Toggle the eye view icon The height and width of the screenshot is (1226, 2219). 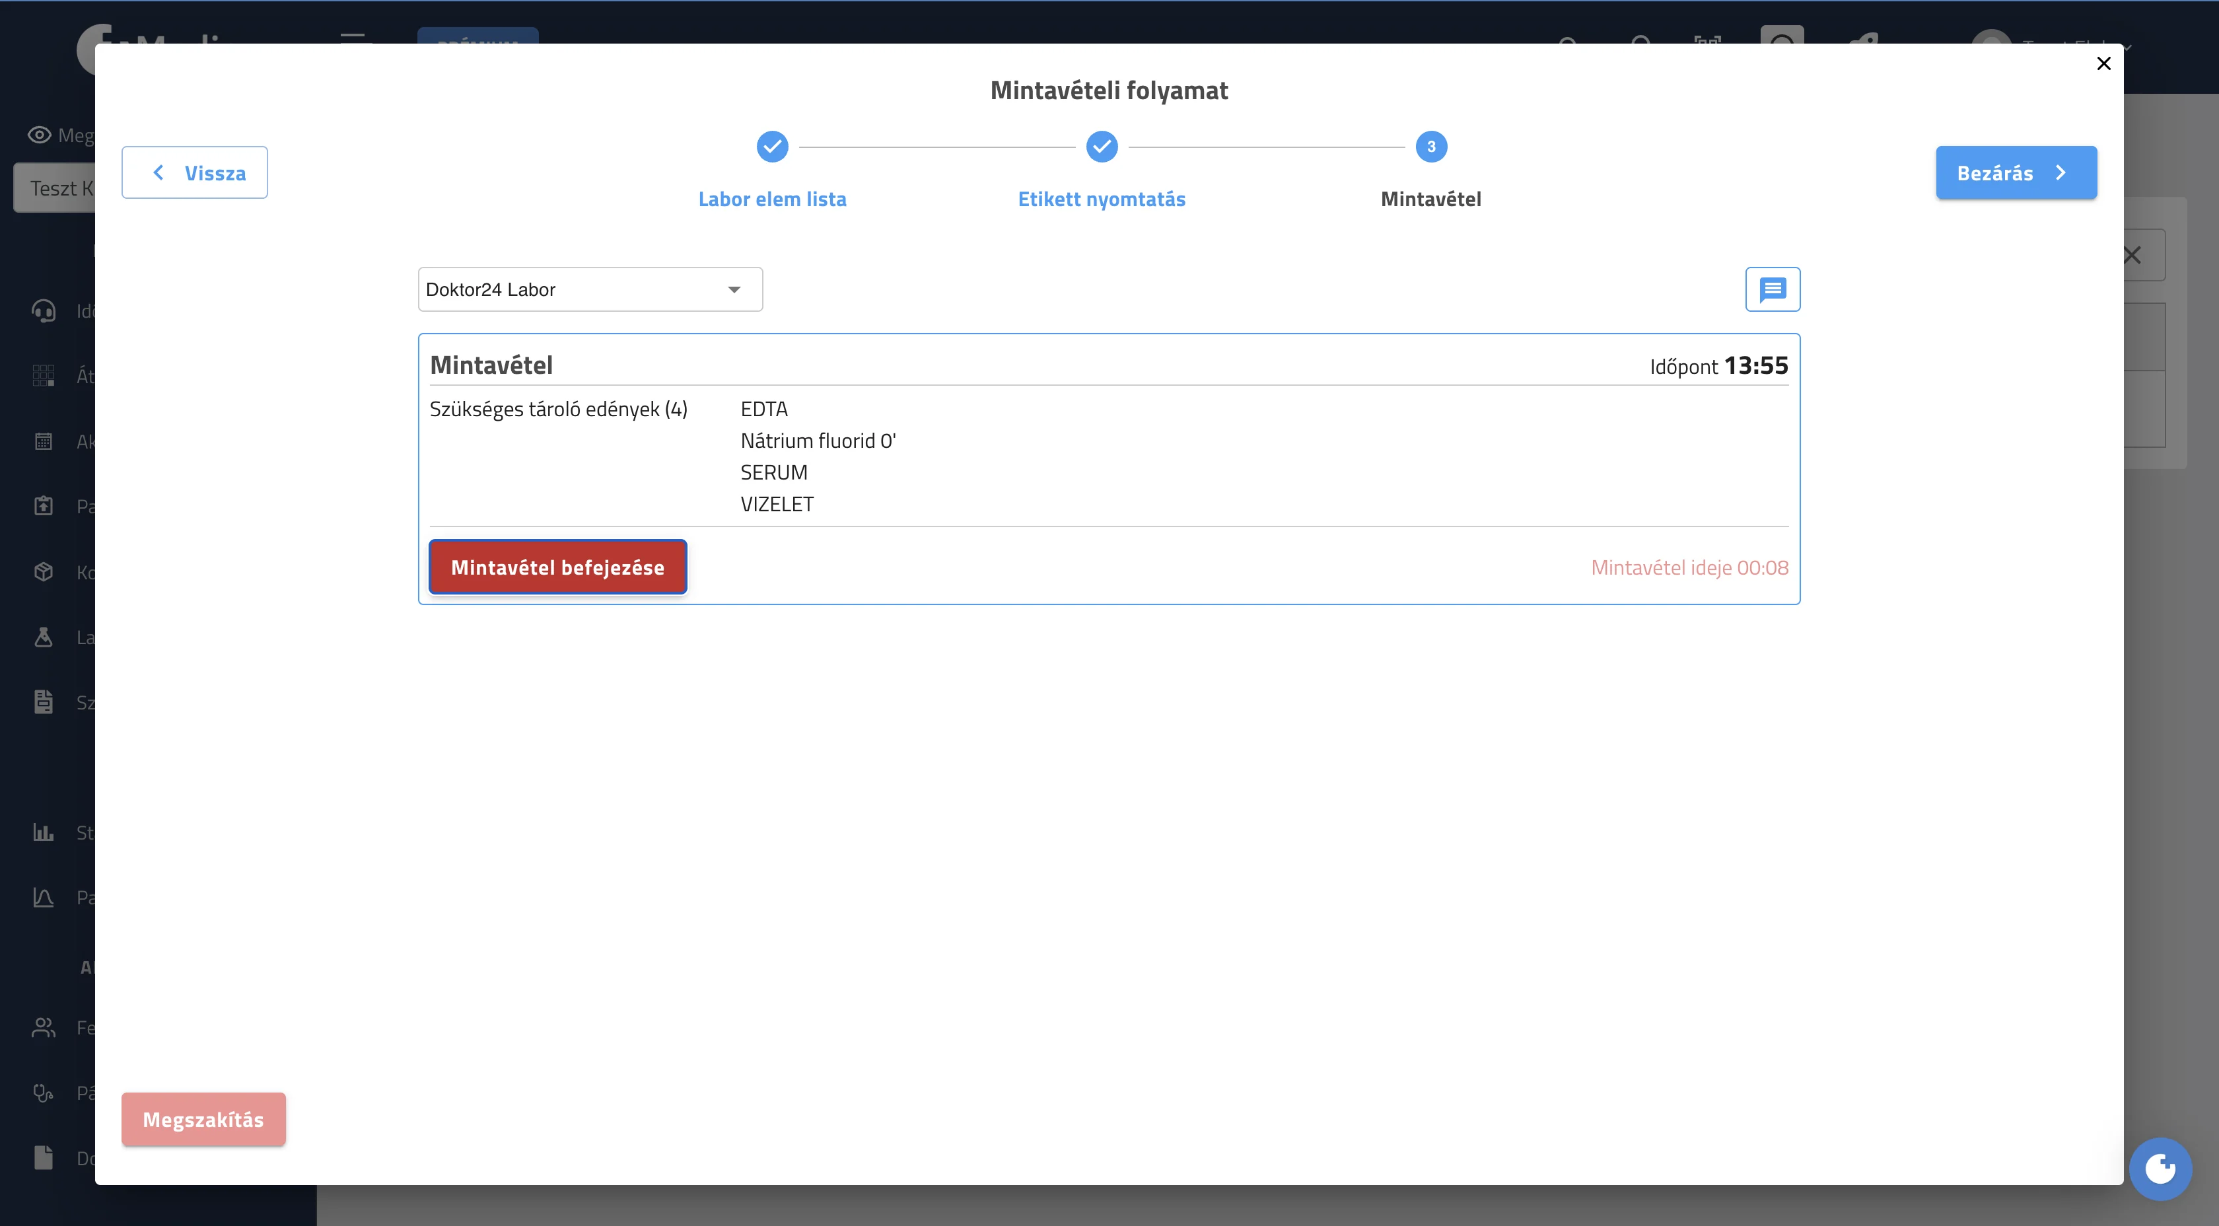click(x=40, y=134)
